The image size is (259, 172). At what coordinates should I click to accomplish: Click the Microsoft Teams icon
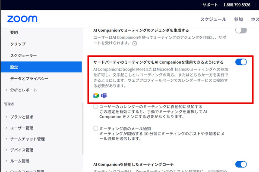coord(104,95)
